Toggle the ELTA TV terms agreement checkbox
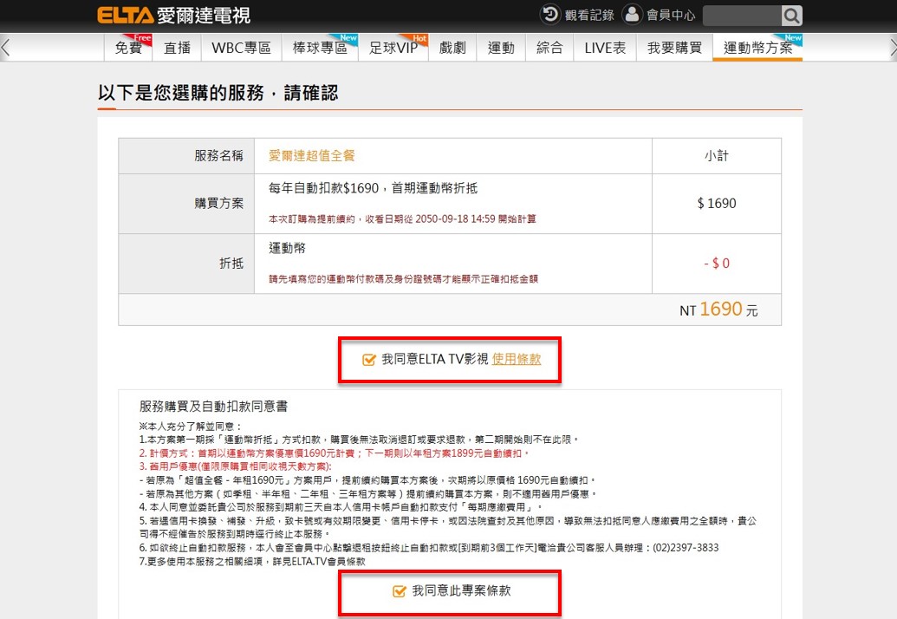Viewport: 897px width, 619px height. click(369, 360)
